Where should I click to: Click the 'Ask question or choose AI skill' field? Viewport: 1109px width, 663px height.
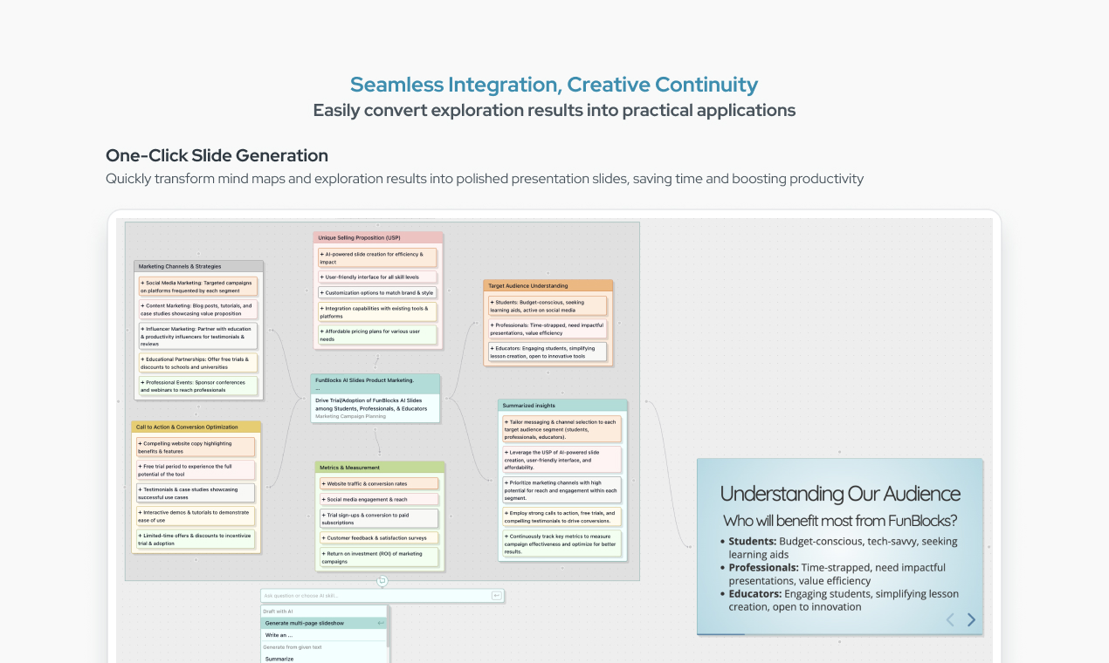click(382, 596)
